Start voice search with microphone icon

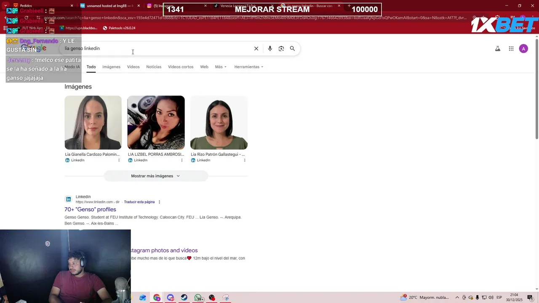pyautogui.click(x=270, y=48)
